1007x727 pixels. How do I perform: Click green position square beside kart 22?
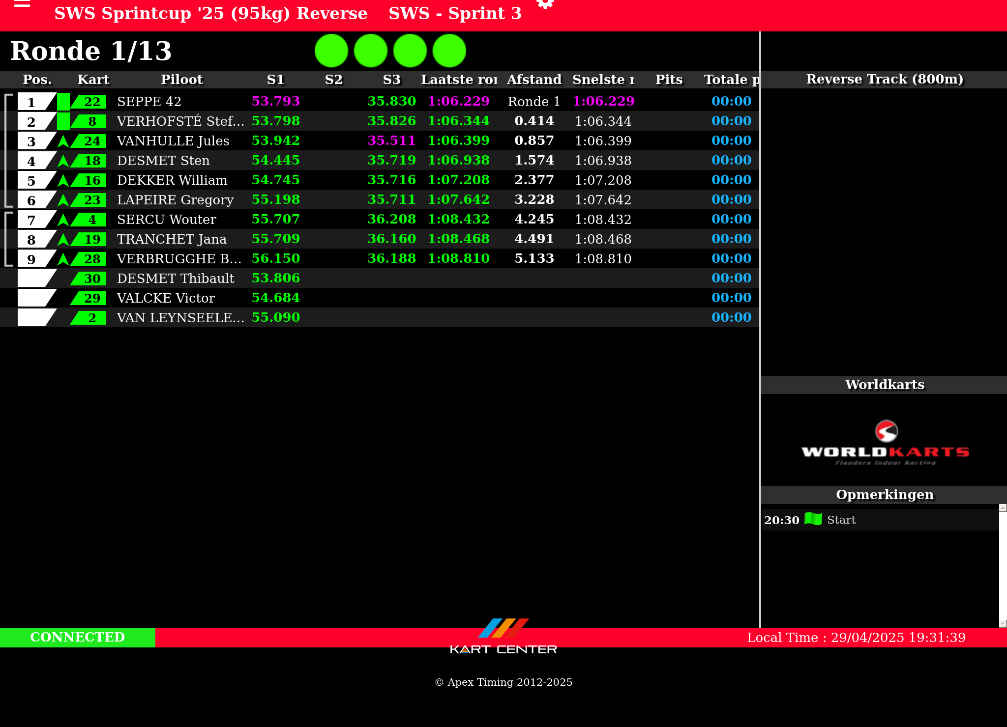tap(63, 102)
